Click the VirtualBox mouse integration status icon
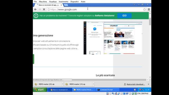The height and width of the screenshot is (95, 169). click(133, 93)
